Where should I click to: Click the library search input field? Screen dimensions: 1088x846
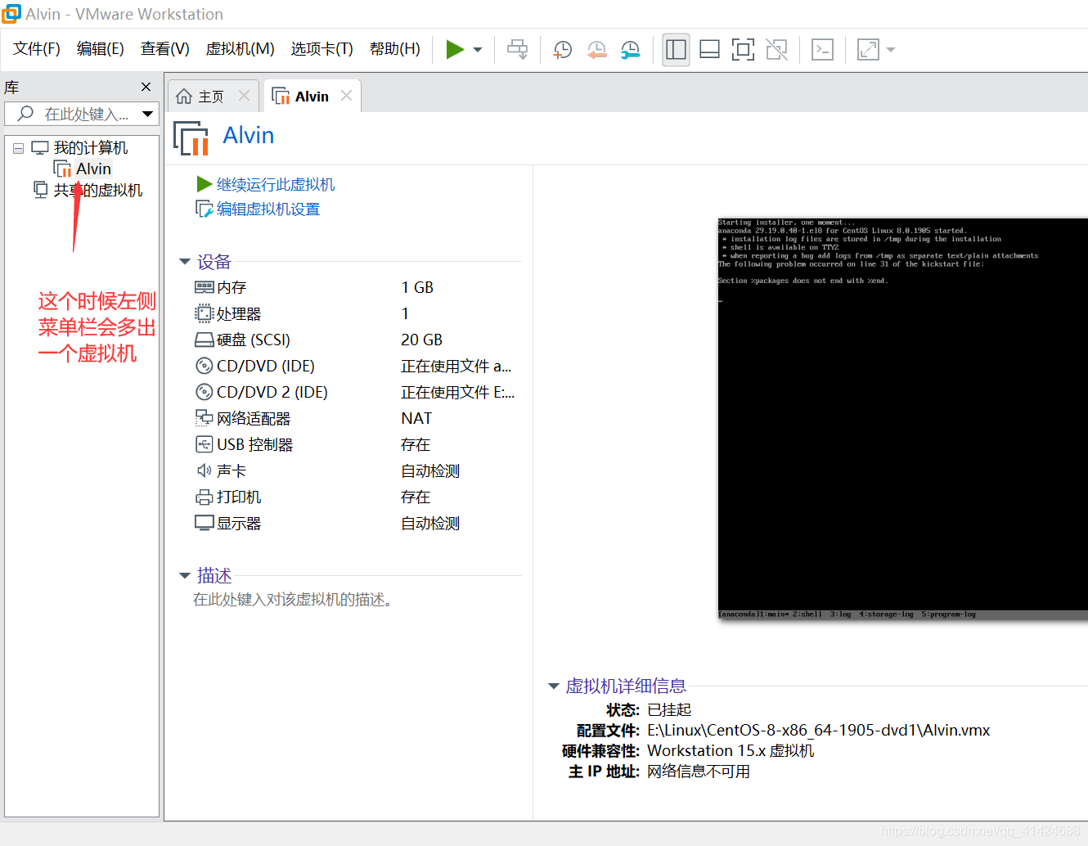[80, 114]
